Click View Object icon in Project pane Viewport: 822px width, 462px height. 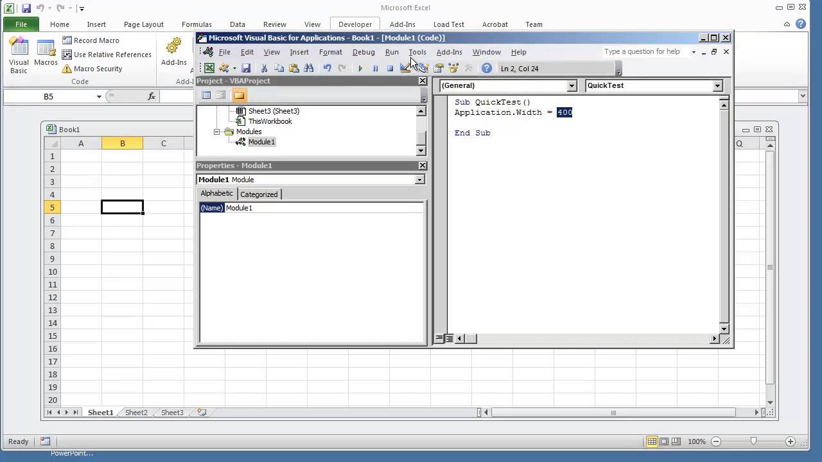click(x=220, y=95)
